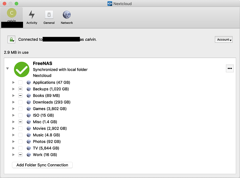Toggle the Work folder checkbox
The height and width of the screenshot is (178, 240).
click(20, 155)
